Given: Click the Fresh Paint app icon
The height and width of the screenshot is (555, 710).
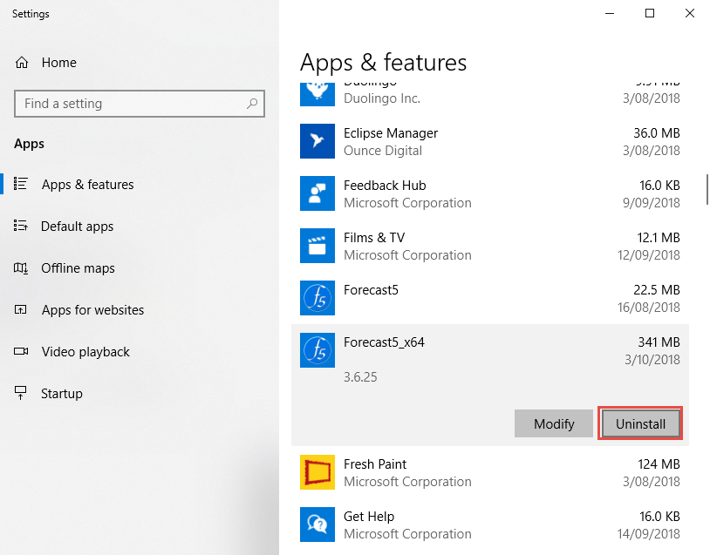Looking at the screenshot, I should pos(317,472).
